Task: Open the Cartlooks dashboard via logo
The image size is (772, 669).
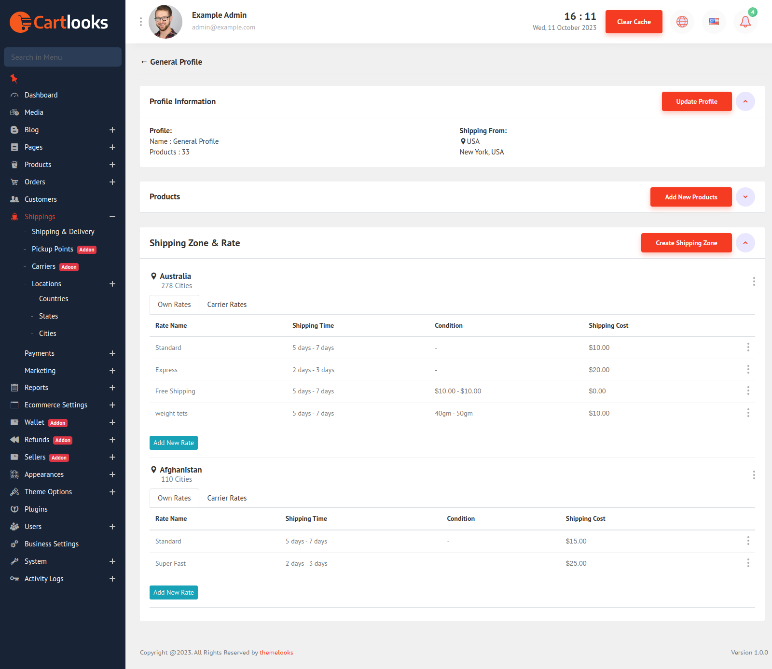Action: click(59, 21)
